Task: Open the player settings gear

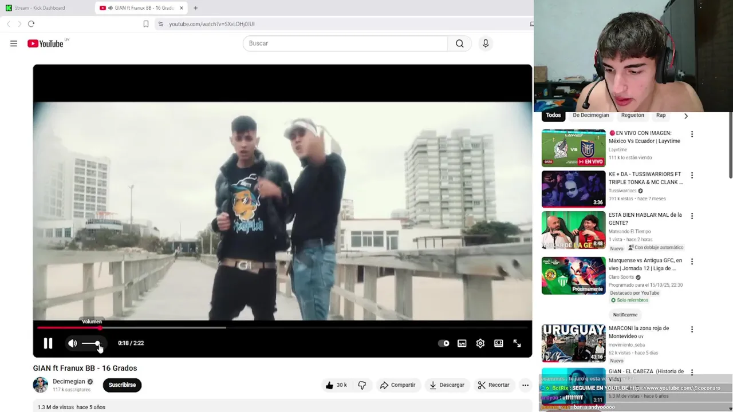Action: coord(480,343)
